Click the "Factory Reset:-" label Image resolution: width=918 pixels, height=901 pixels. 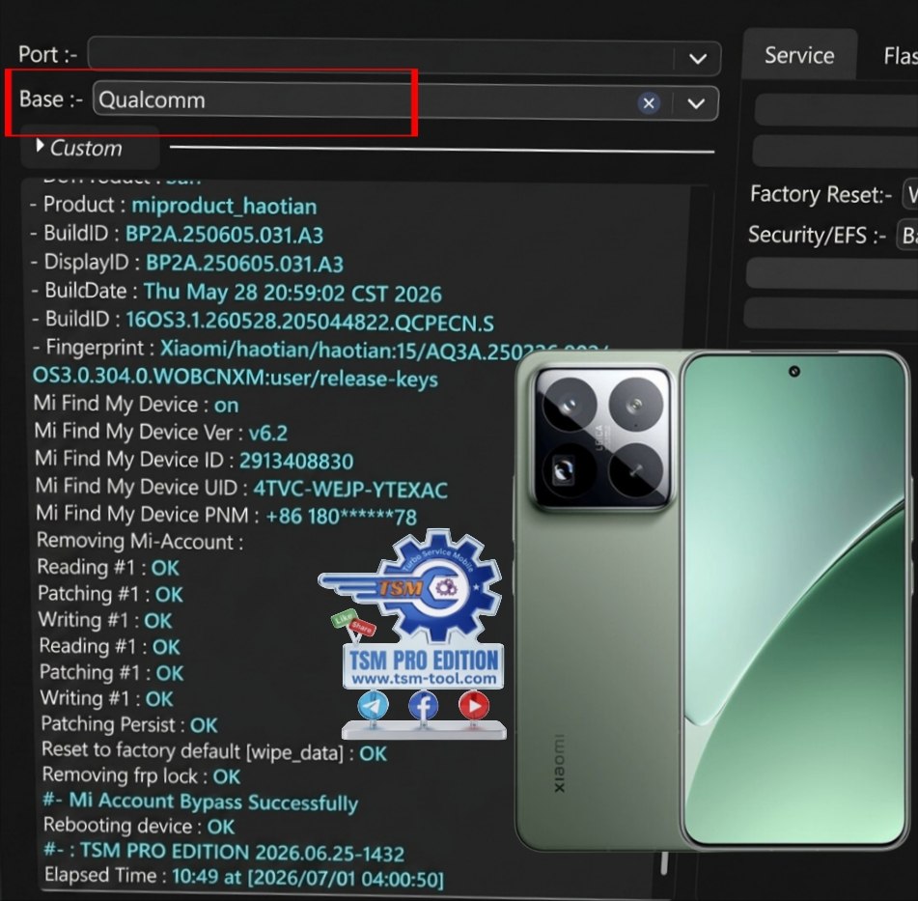tap(821, 194)
